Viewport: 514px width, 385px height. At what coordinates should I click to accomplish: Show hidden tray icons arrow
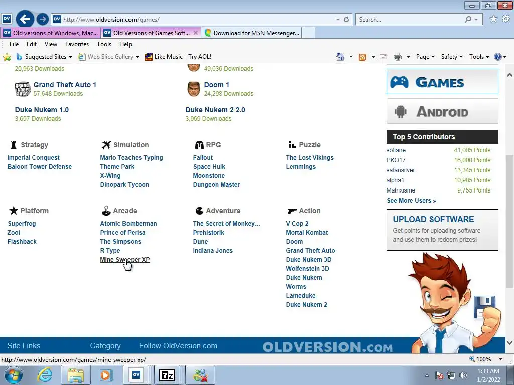(427, 375)
